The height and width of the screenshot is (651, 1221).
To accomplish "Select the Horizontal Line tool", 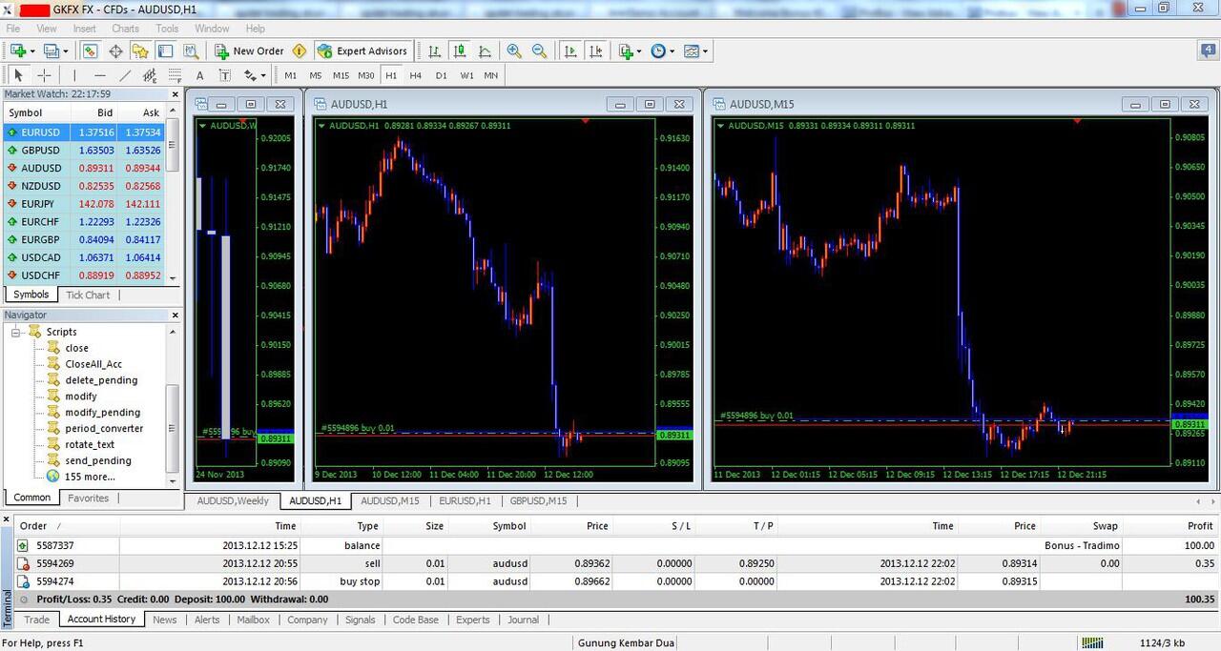I will coord(99,75).
